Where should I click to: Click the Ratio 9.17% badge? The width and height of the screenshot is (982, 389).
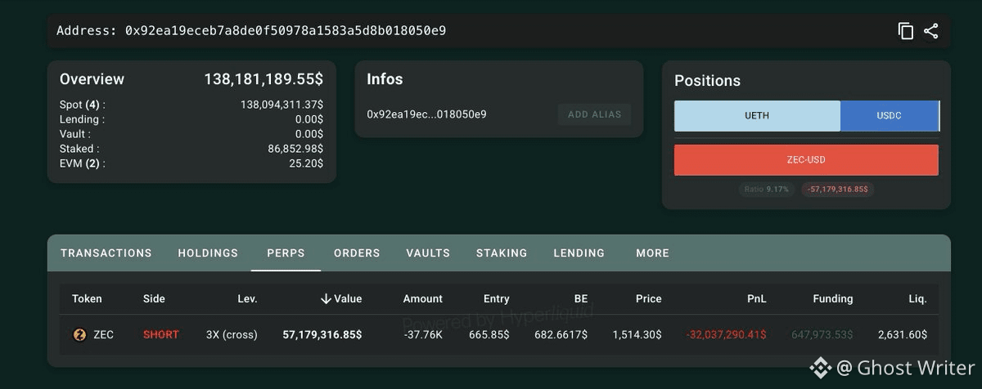[766, 189]
